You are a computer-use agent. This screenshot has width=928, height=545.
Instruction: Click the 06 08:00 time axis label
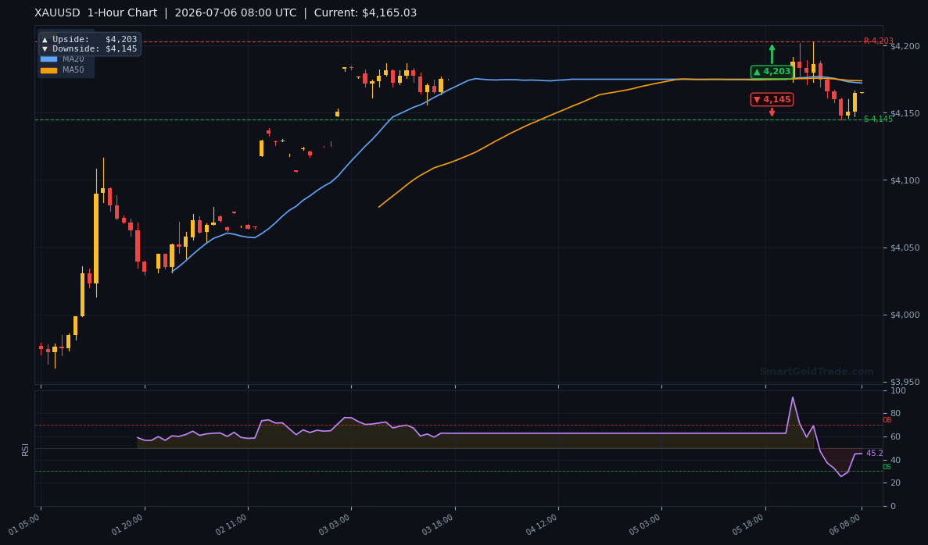click(845, 525)
